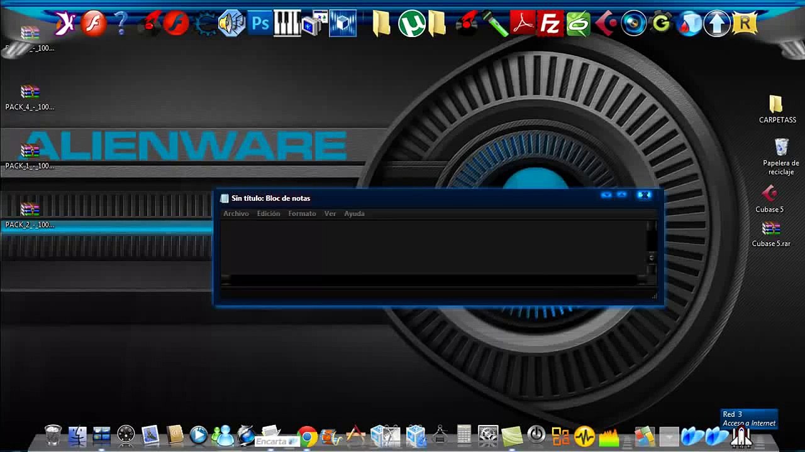805x452 pixels.
Task: Open the rocket launch icon in bottom dock
Action: (741, 437)
